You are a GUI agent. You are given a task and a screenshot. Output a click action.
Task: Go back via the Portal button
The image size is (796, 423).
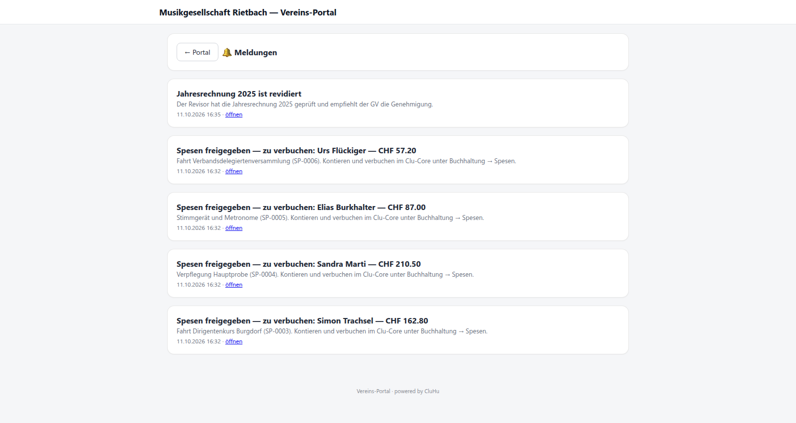(x=198, y=52)
